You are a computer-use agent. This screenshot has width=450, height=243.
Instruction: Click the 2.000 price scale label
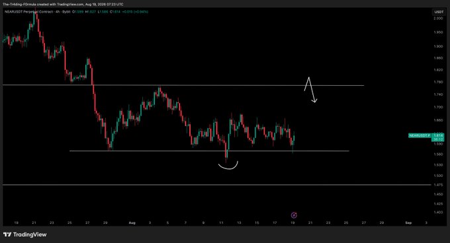pos(438,18)
